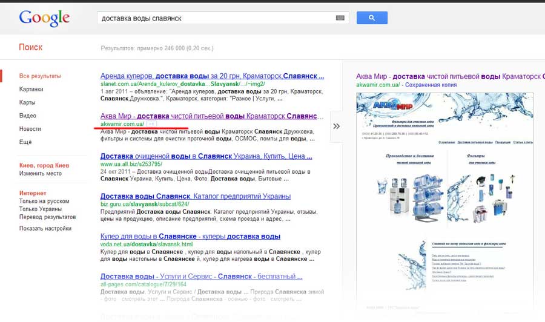Collapse preview with the double-arrow icon
Image resolution: width=545 pixels, height=322 pixels.
[x=336, y=126]
